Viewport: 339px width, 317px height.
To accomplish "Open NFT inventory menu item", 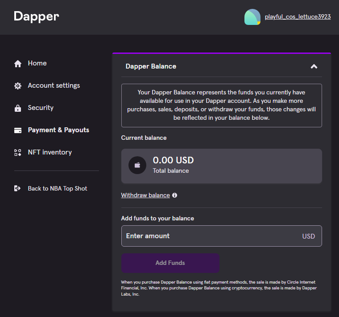I will [x=50, y=152].
